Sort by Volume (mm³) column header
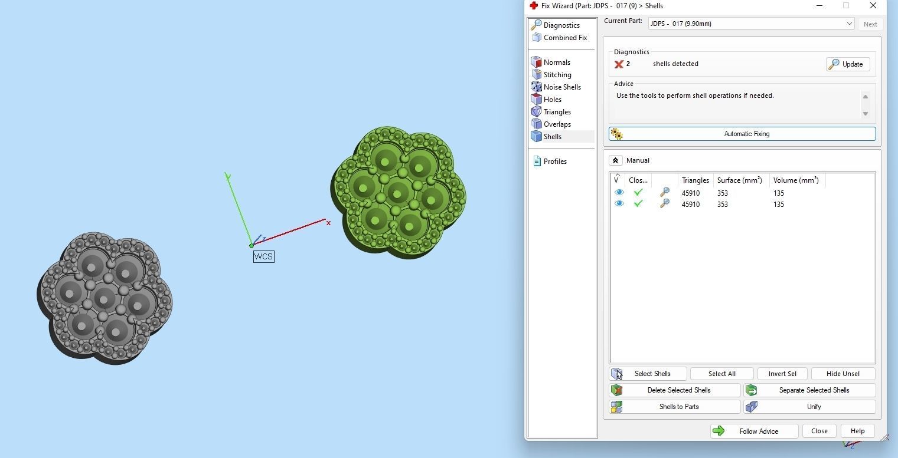Image resolution: width=898 pixels, height=458 pixels. click(x=796, y=180)
